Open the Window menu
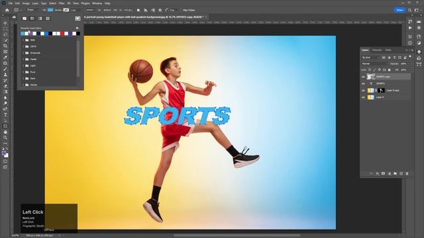Screen dimensions: 424x238 click(x=97, y=3)
